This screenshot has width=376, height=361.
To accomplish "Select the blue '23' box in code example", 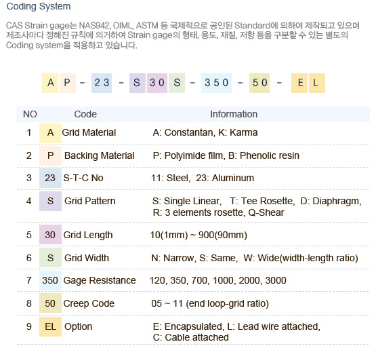I will pos(102,83).
